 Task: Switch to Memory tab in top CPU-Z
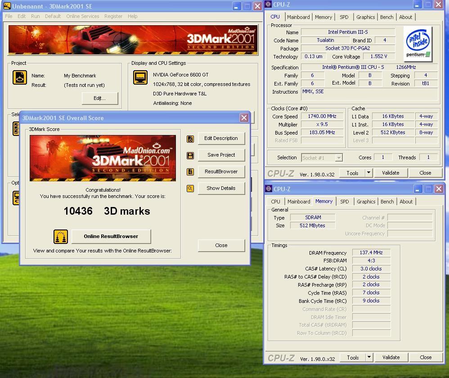click(x=323, y=17)
